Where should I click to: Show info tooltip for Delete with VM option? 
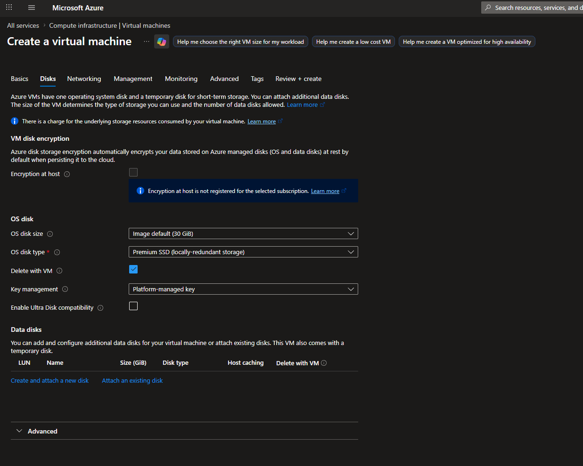(59, 271)
